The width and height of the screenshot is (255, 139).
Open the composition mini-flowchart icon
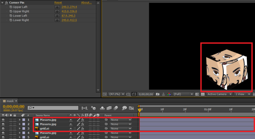click(84, 108)
